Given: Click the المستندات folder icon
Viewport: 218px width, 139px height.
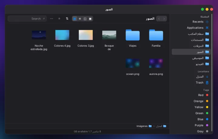Looking at the screenshot, I should 207,40.
